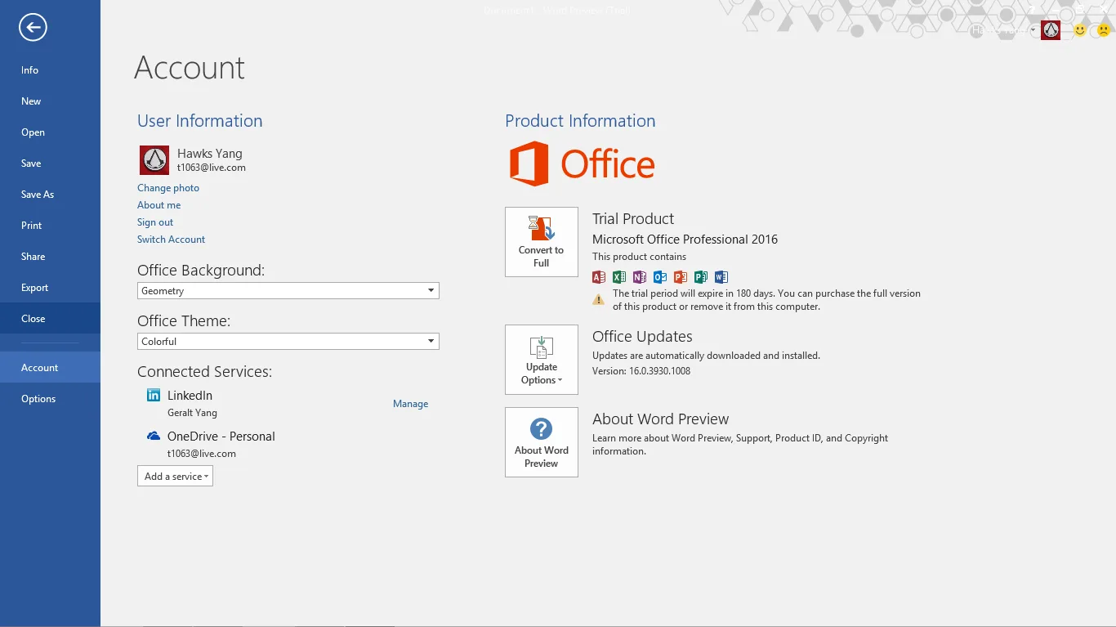Open the Info page
This screenshot has height=627, width=1116.
pyautogui.click(x=50, y=70)
